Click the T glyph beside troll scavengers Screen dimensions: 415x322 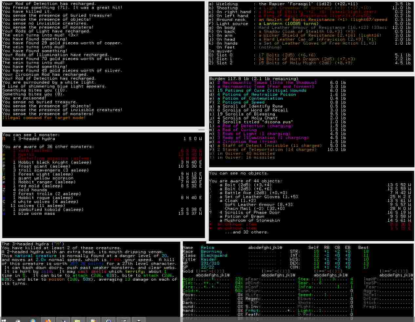tap(4, 170)
